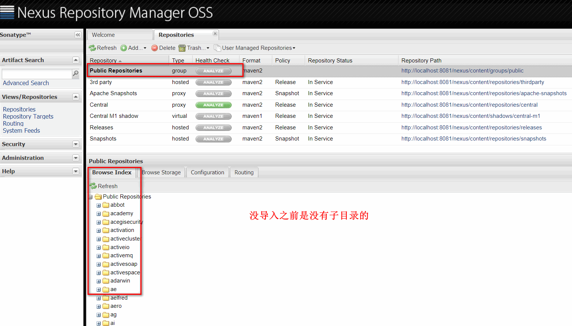Viewport: 572px width, 326px height.
Task: Expand the Security panel
Action: point(76,144)
